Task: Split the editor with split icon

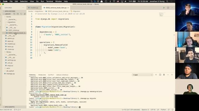Action: tap(168, 8)
